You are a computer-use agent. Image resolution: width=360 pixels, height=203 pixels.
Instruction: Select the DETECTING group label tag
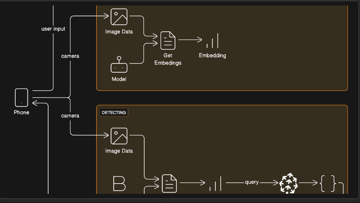click(114, 112)
